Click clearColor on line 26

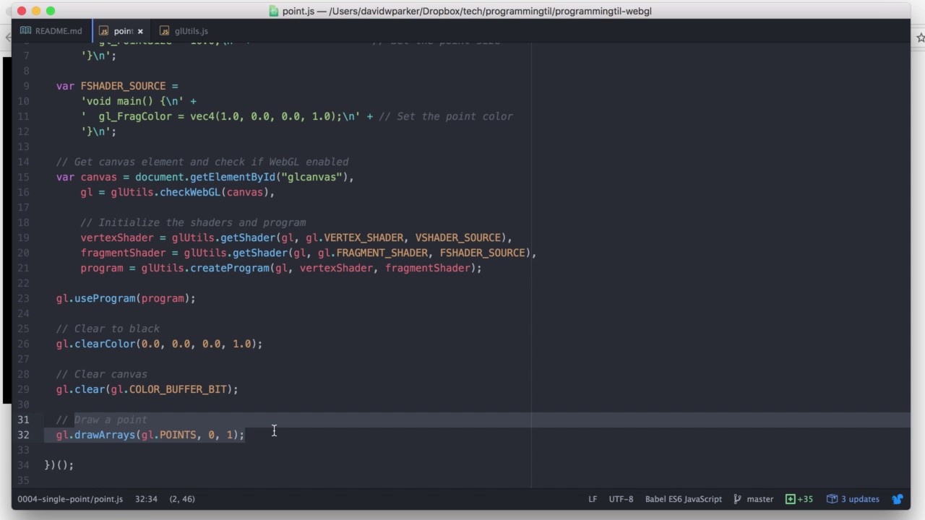point(105,344)
